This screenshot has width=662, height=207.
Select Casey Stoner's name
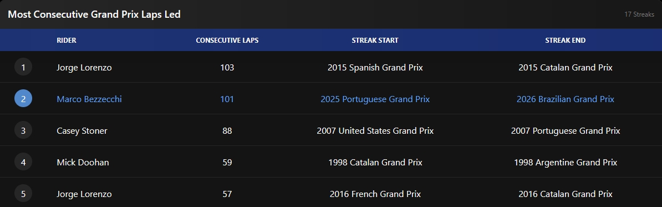82,131
